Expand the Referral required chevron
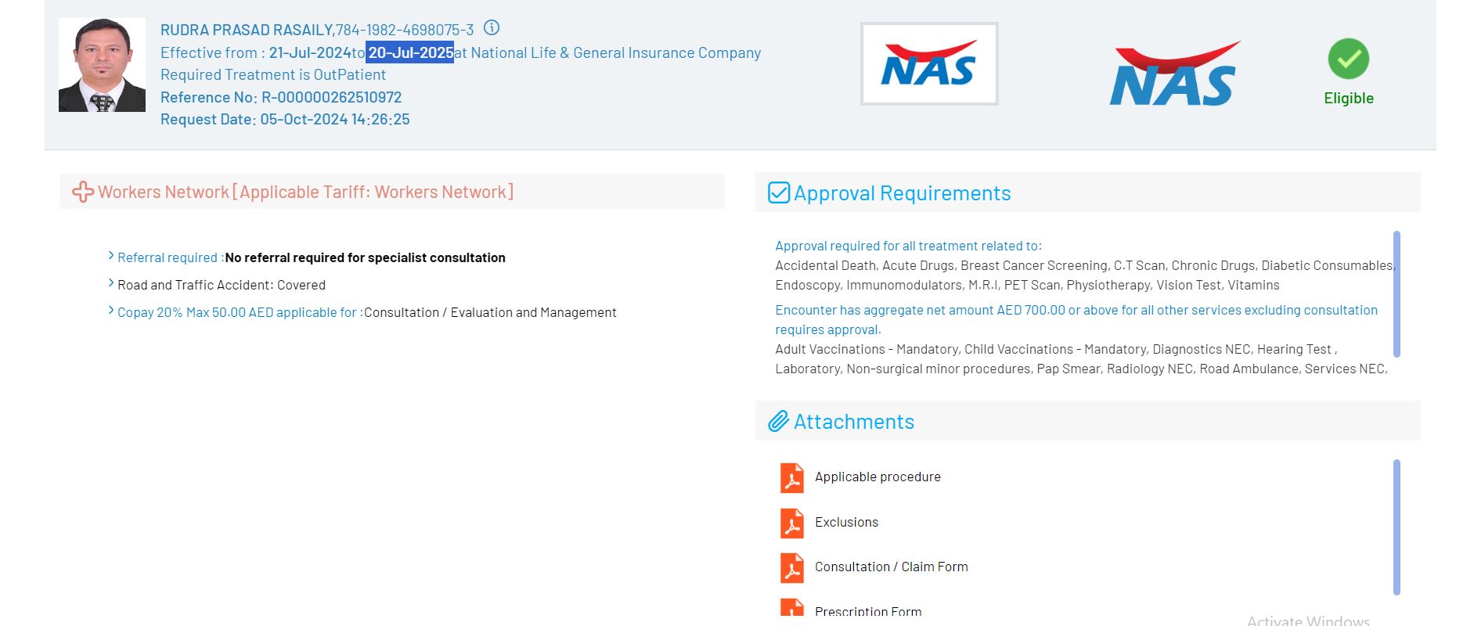This screenshot has height=626, width=1474. point(111,256)
